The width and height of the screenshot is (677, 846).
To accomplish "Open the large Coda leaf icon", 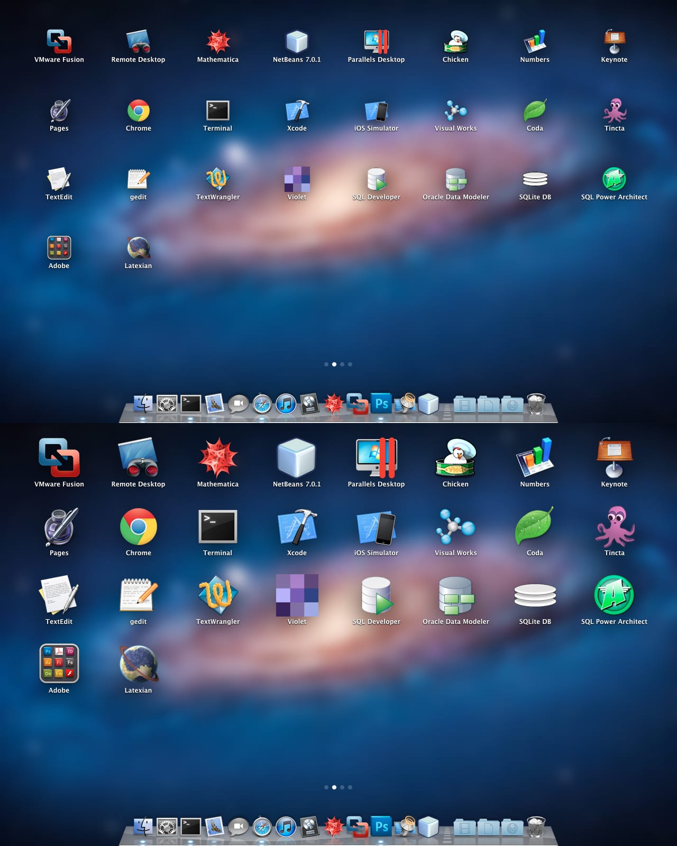I will (x=535, y=526).
